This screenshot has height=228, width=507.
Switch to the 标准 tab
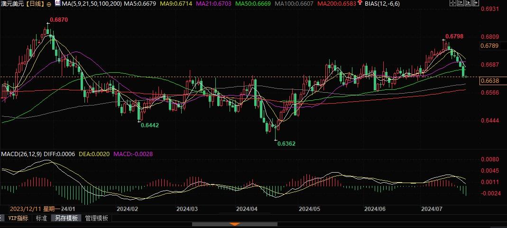pyautogui.click(x=41, y=219)
